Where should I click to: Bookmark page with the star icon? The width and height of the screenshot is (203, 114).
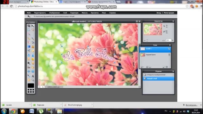pyautogui.click(x=187, y=6)
